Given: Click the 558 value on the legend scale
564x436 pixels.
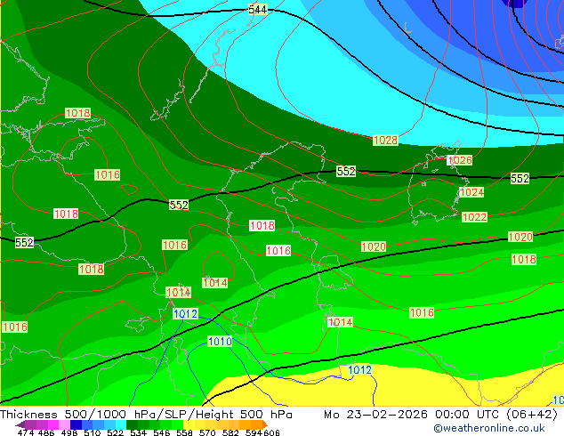Looking at the screenshot, I should tap(184, 432).
